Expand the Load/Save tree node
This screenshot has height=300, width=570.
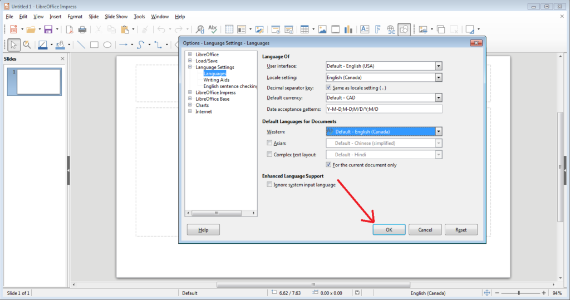pyautogui.click(x=190, y=61)
